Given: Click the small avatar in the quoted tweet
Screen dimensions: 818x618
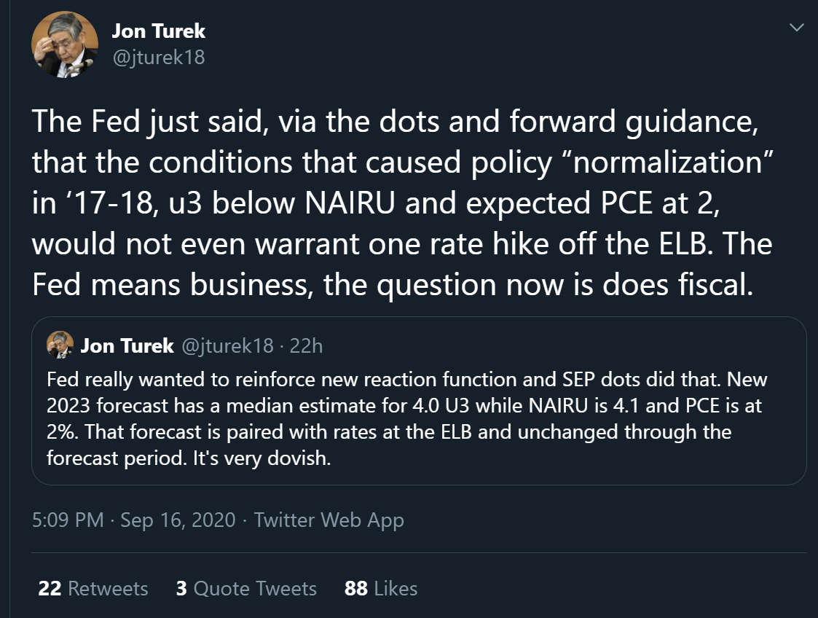Looking at the screenshot, I should point(60,345).
